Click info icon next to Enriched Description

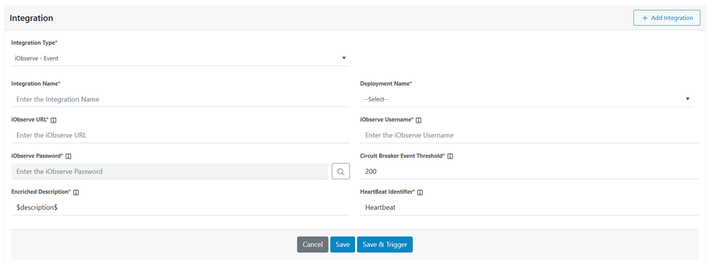click(76, 192)
